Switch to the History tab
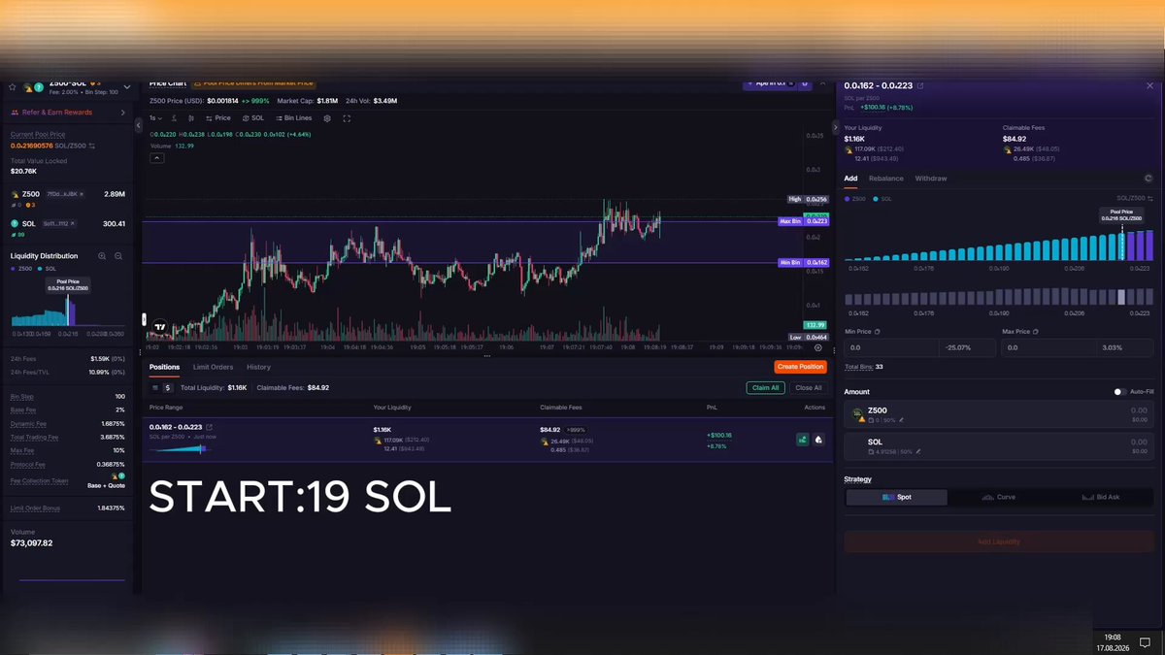This screenshot has height=655, width=1165. point(258,367)
